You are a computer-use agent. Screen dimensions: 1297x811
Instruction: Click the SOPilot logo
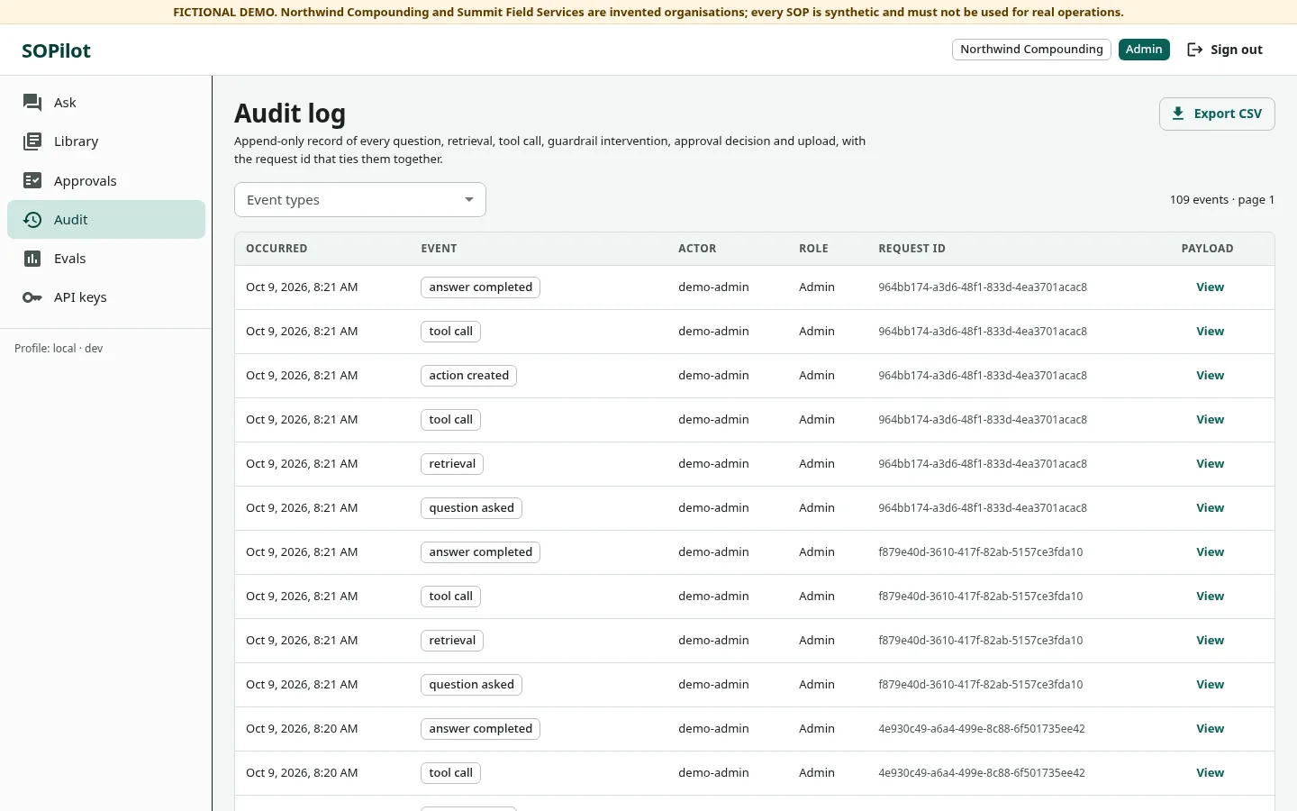(56, 50)
